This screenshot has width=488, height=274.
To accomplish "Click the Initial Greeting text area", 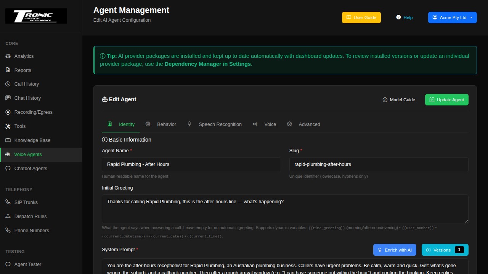I will pyautogui.click(x=285, y=209).
